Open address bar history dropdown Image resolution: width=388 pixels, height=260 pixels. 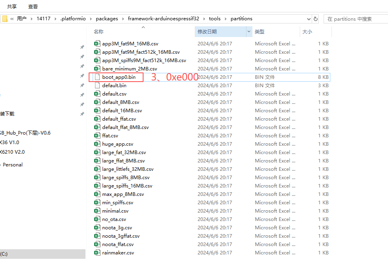(308, 19)
